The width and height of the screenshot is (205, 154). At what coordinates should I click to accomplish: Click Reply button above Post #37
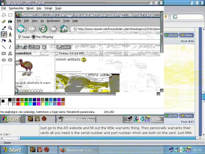[186, 116]
